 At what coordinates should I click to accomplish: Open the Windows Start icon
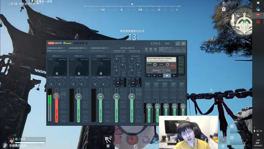(258, 3)
